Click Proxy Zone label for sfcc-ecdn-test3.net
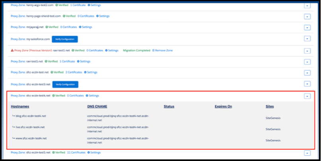Screen dimensions: 321x161 click(x=18, y=84)
